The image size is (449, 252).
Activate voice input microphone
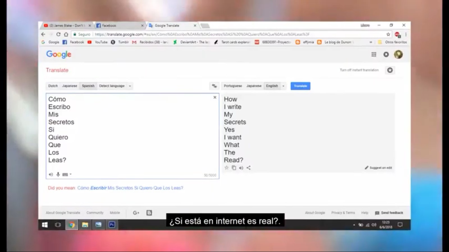click(58, 174)
